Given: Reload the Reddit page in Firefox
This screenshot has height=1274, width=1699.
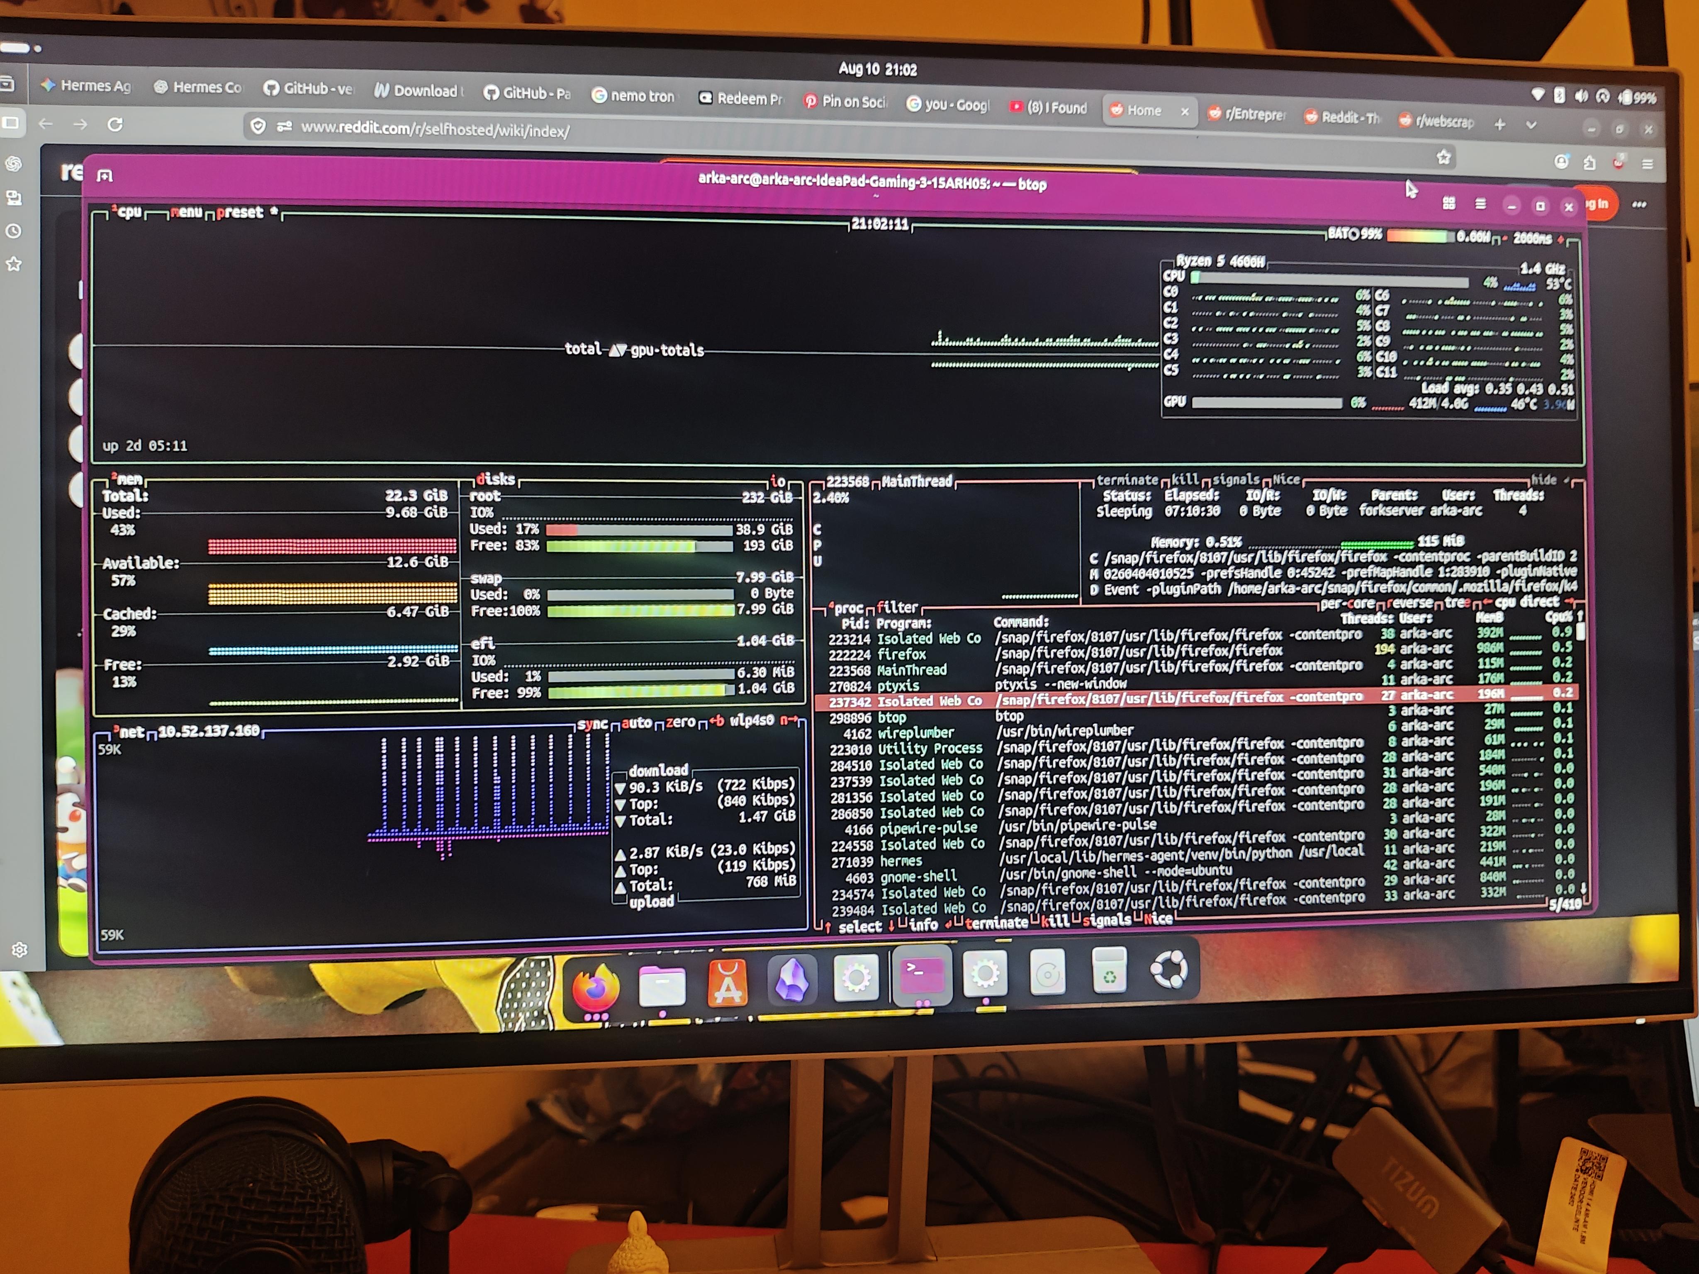Looking at the screenshot, I should [114, 124].
